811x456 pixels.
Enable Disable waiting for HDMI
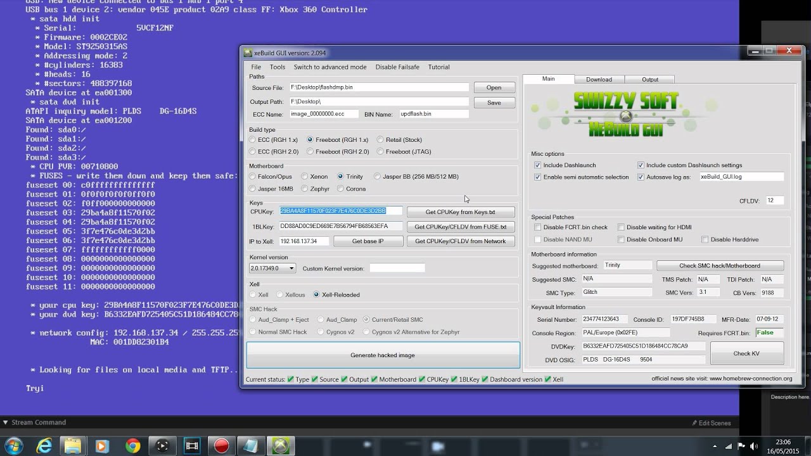[622, 227]
